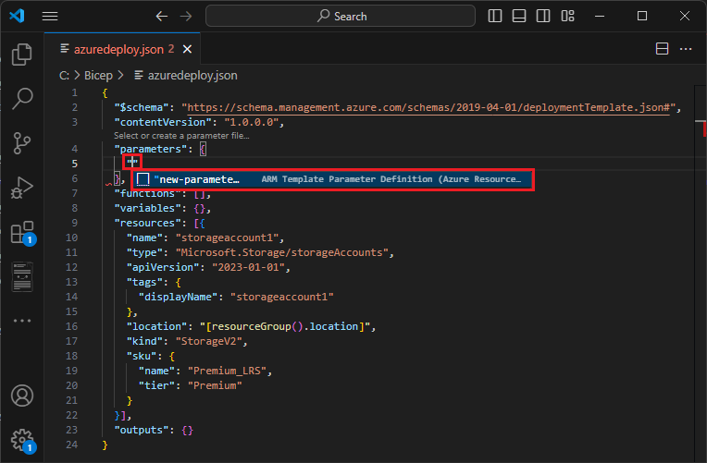Click the "StorageV2" value
The height and width of the screenshot is (463, 707).
[209, 341]
